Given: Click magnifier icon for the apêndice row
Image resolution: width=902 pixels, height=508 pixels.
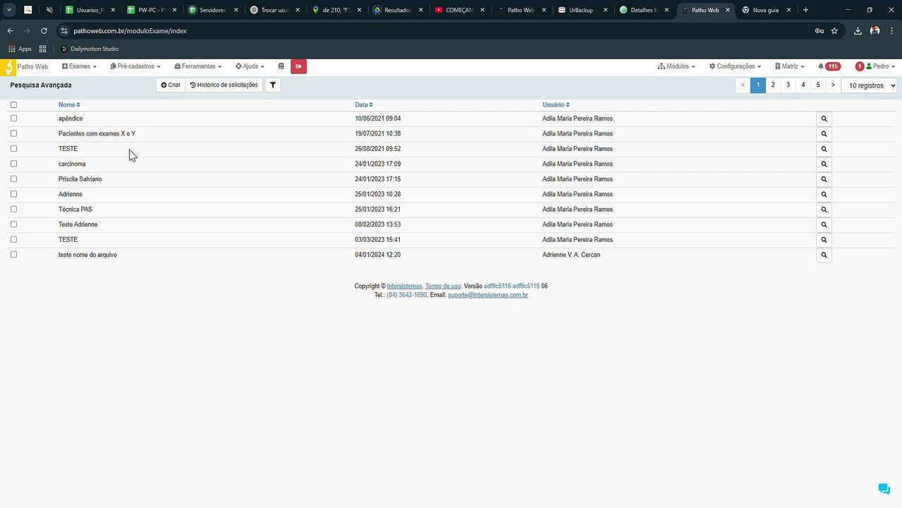Looking at the screenshot, I should (823, 119).
